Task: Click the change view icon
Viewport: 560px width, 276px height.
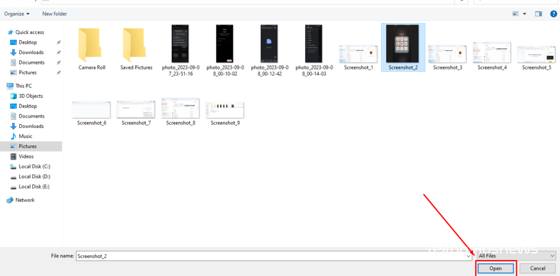Action: point(516,14)
